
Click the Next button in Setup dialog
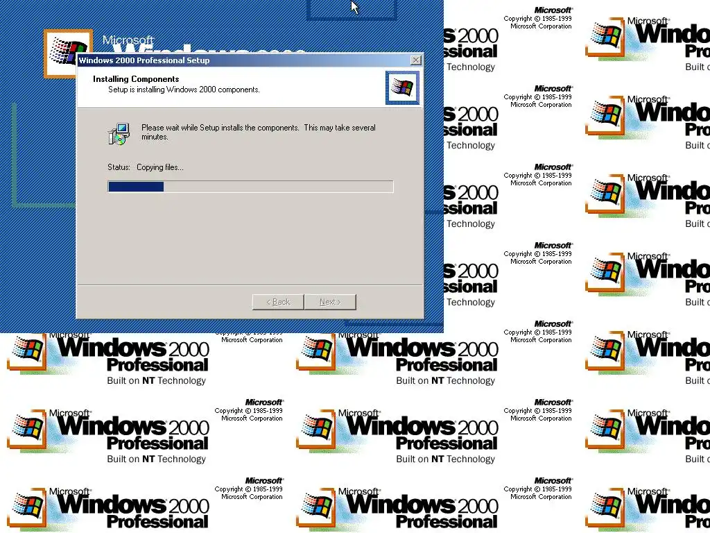click(330, 302)
